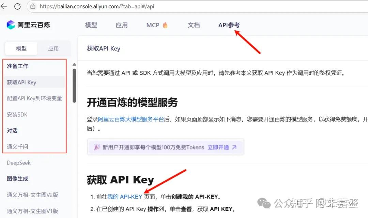This screenshot has width=368, height=218.
Task: Click the 图像生成 sidebar section heading
Action: click(17, 178)
